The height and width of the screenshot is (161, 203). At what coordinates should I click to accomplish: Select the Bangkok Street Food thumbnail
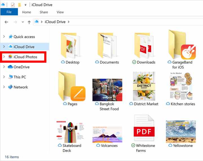click(107, 90)
